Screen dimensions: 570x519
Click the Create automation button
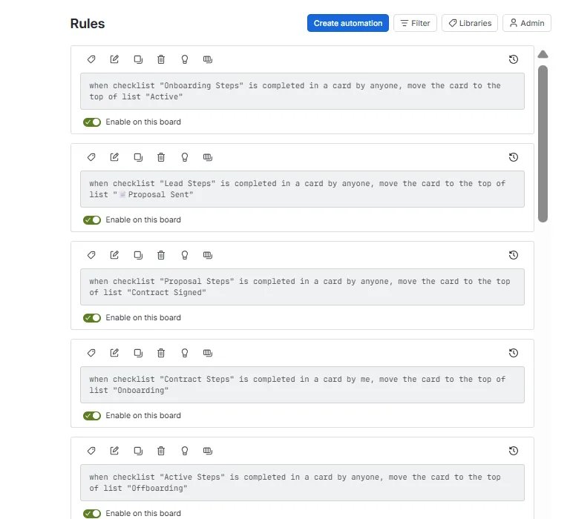point(347,23)
